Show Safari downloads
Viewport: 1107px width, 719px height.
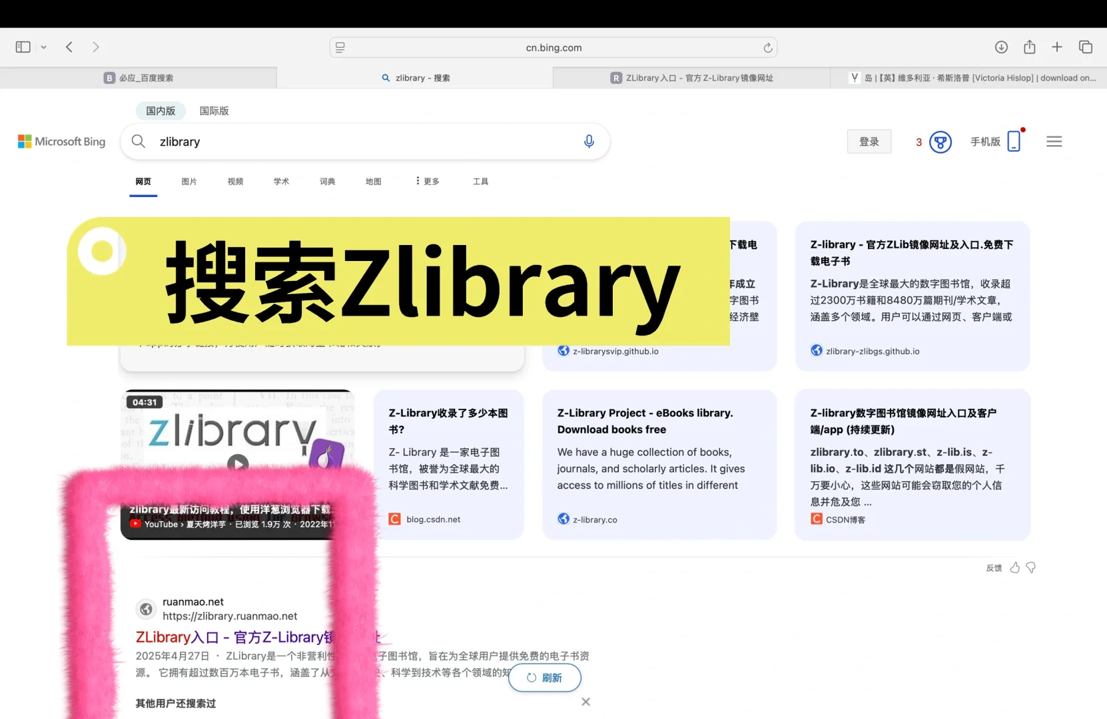tap(1001, 47)
